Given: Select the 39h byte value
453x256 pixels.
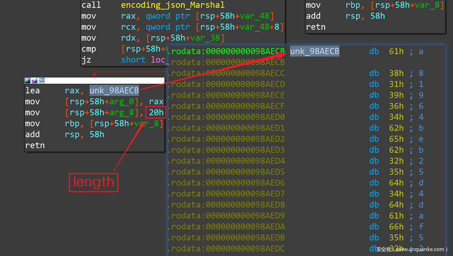Looking at the screenshot, I should point(396,95).
